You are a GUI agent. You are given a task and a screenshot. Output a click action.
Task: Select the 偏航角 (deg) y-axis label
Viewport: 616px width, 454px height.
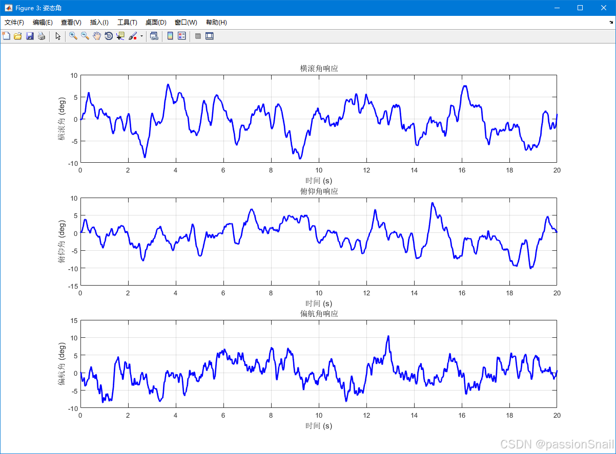[x=61, y=364]
